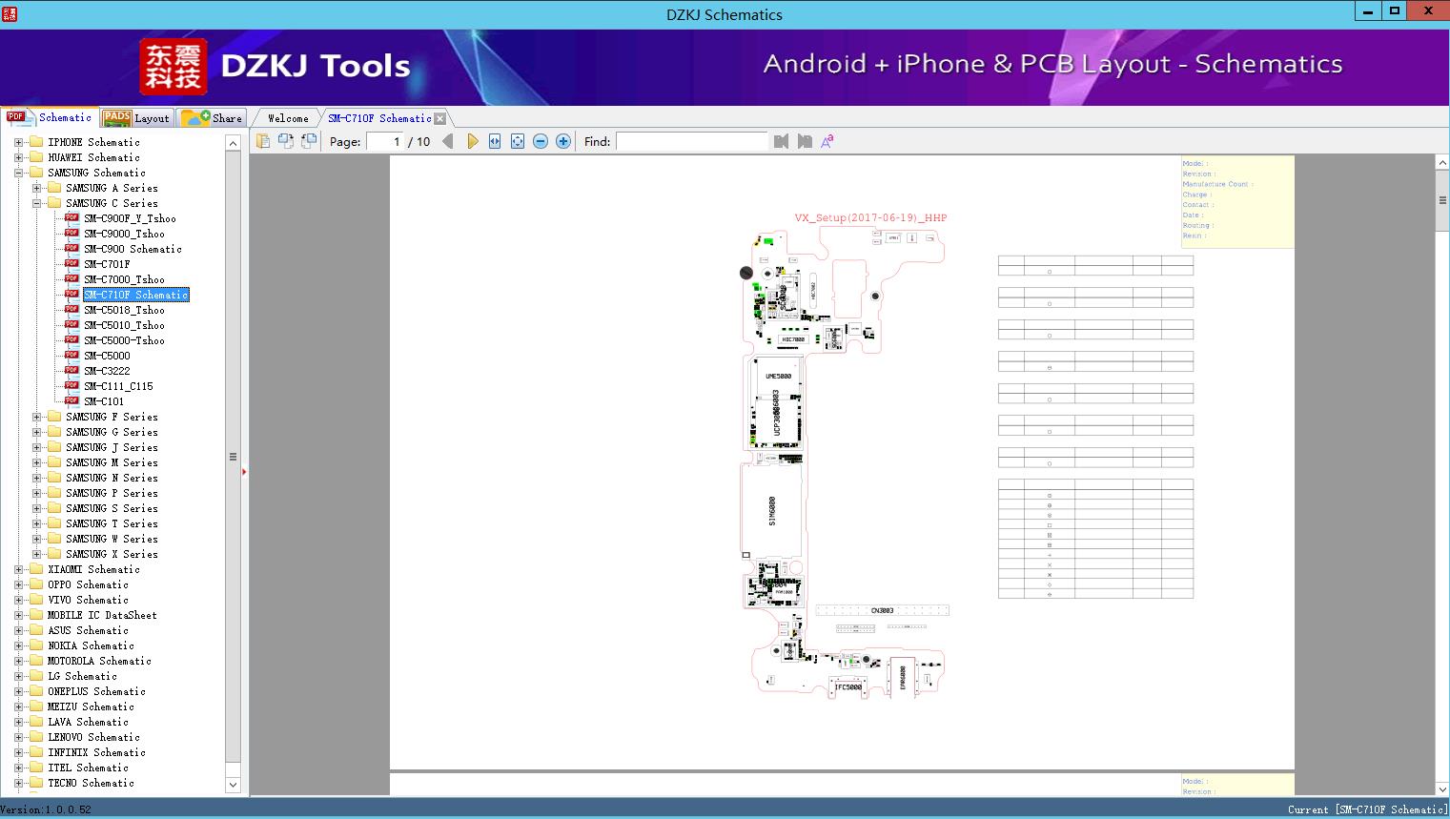This screenshot has height=819, width=1450.
Task: Expand the XIAOMI Schematic folder
Action: click(x=18, y=569)
